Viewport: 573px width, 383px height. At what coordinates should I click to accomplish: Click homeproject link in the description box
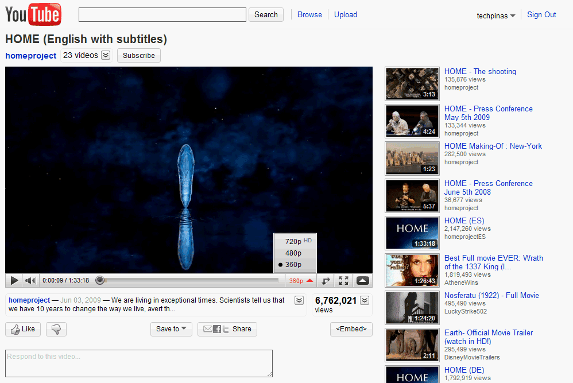(29, 300)
